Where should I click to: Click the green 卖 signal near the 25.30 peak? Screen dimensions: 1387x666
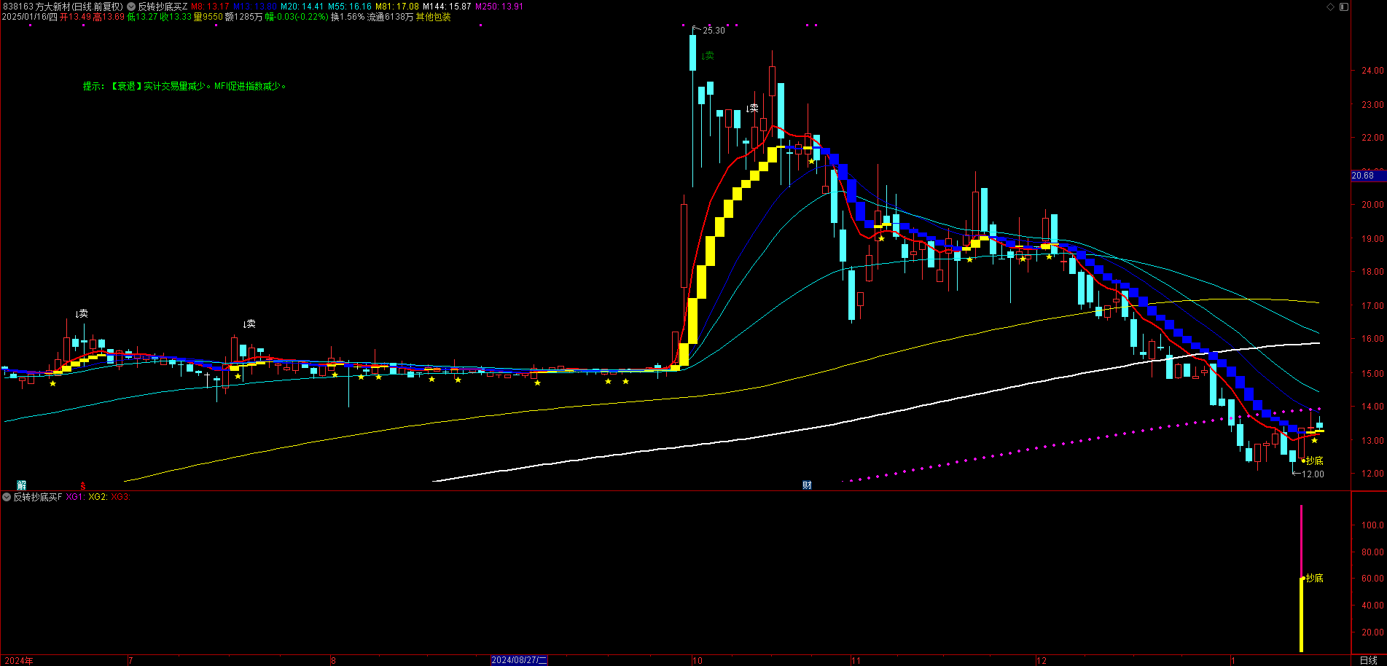point(708,55)
